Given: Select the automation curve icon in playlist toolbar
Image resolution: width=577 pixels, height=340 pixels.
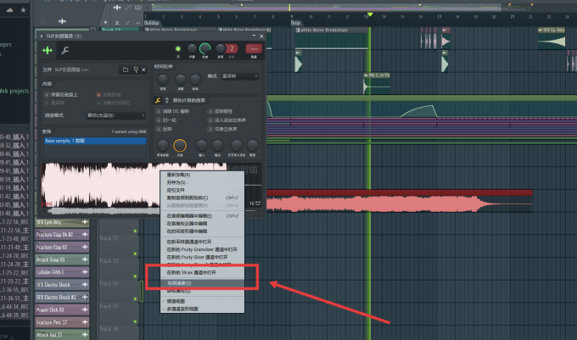Looking at the screenshot, I should (127, 8).
